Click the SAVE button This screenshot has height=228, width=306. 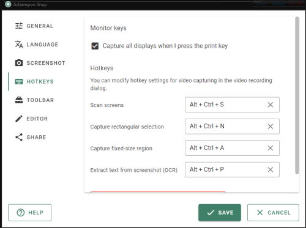point(220,213)
